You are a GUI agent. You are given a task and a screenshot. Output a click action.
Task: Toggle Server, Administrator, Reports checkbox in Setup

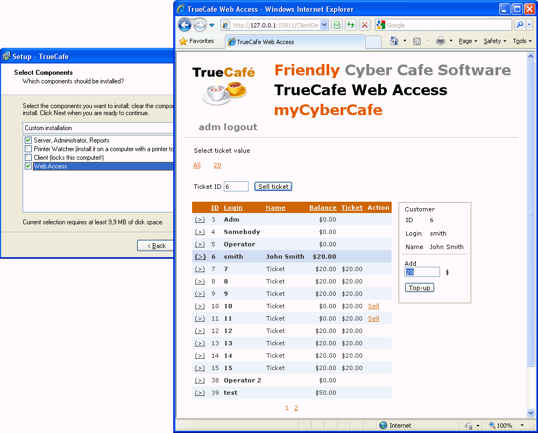coord(29,140)
